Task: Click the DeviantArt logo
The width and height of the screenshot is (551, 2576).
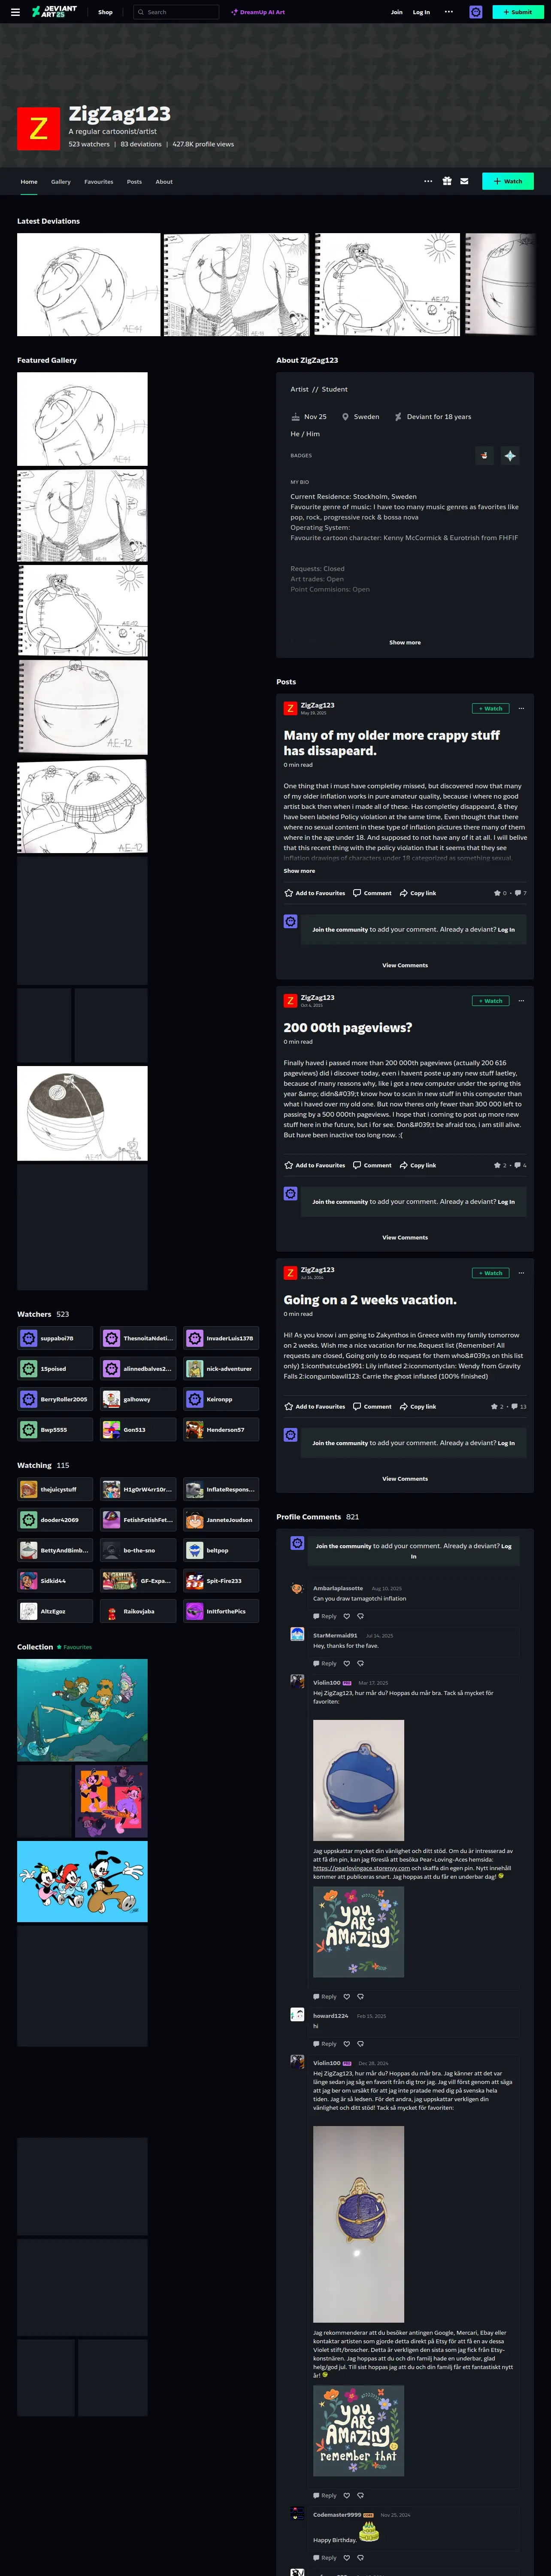Action: coord(54,12)
